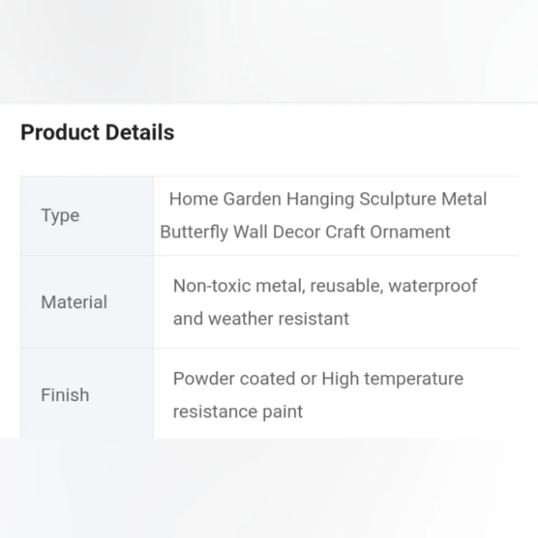Click the text line 'Butterfly Wall Decor Craft Ornament'
Screen dimensions: 538x538
pyautogui.click(x=305, y=232)
